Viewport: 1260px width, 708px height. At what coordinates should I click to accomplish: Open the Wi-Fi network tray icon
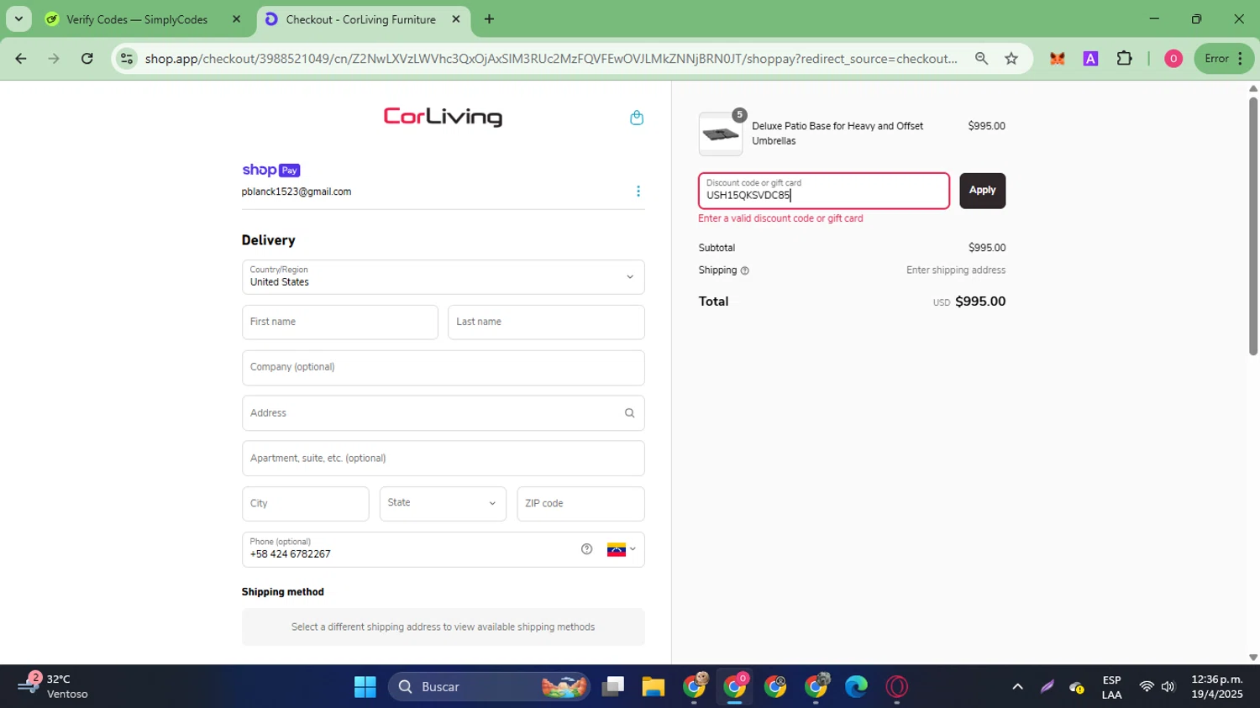(x=1146, y=687)
